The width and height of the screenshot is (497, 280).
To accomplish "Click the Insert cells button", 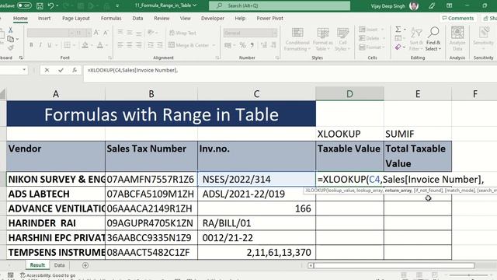I will click(x=371, y=30).
